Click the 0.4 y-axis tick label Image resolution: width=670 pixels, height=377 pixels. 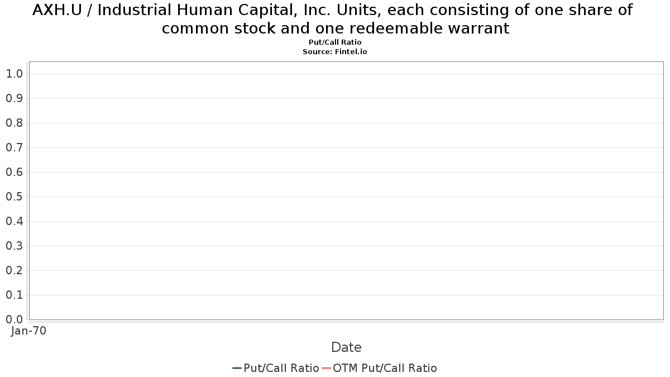point(14,221)
